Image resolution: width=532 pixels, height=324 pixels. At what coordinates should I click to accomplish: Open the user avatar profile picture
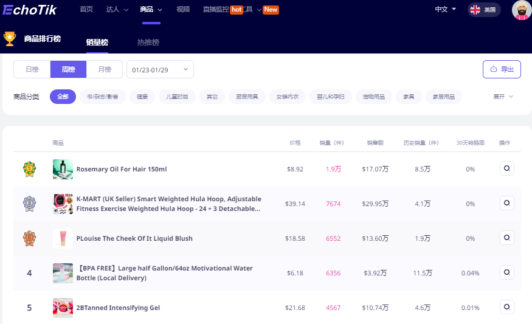point(522,10)
